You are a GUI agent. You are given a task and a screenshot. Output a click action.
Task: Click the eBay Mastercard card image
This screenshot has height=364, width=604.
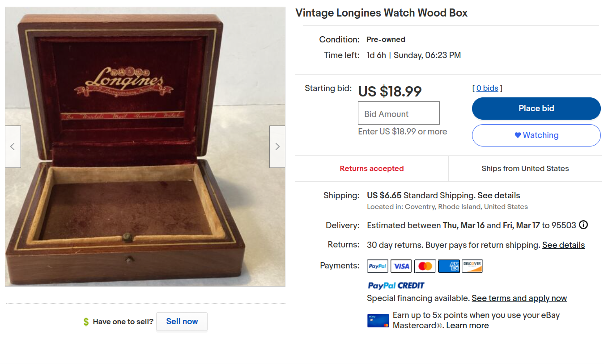click(378, 321)
